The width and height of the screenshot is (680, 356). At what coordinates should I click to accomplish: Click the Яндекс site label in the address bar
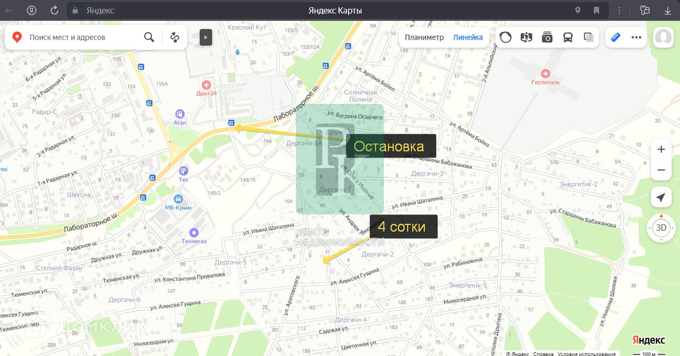[100, 11]
